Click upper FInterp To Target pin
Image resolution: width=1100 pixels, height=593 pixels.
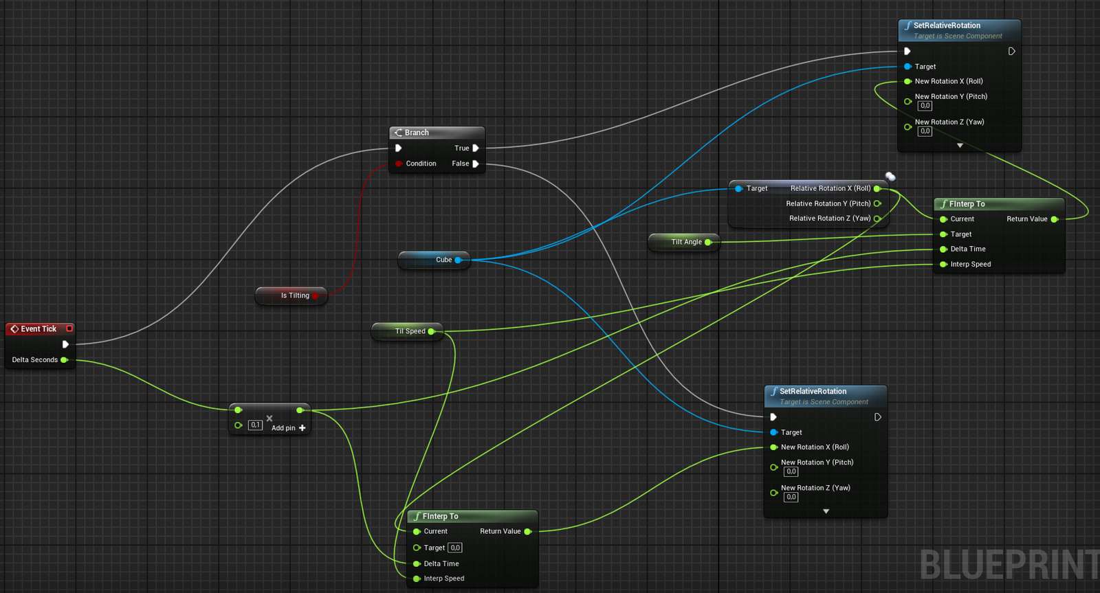[943, 234]
